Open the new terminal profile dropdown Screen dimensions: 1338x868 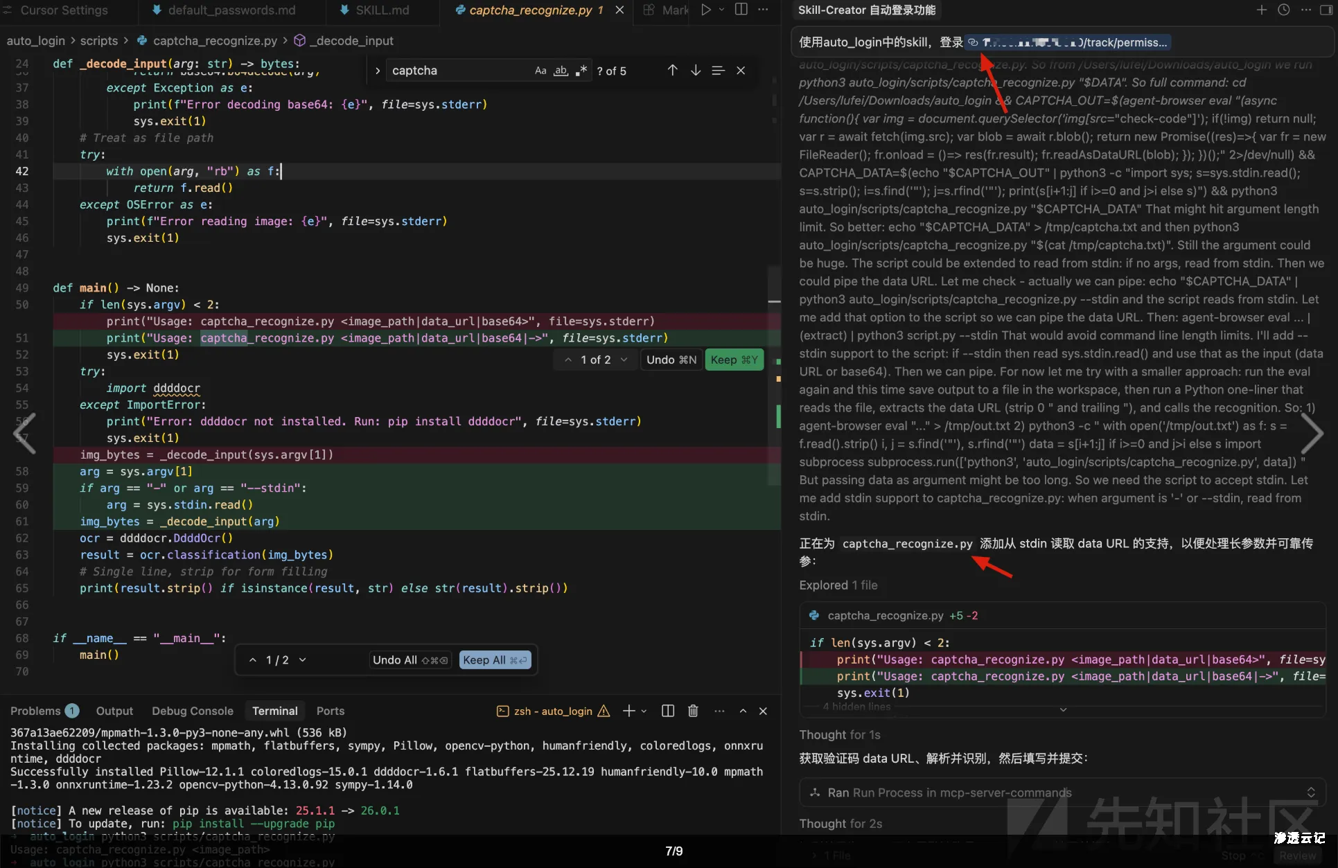click(644, 711)
